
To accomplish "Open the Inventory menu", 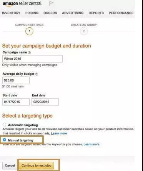I will pyautogui.click(x=11, y=13).
